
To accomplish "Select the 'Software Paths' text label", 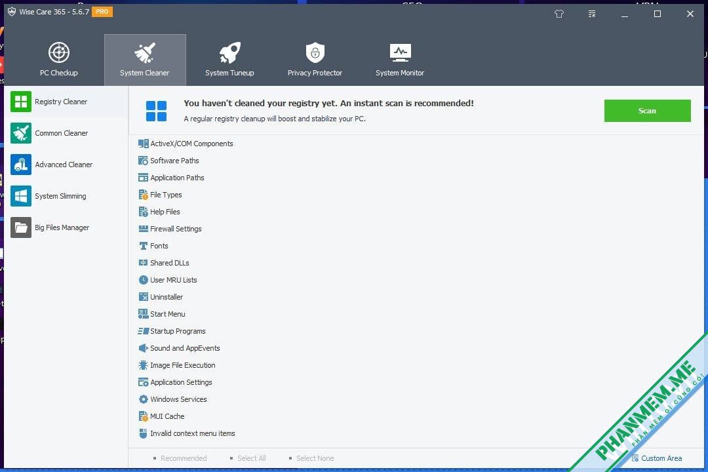I will point(175,161).
